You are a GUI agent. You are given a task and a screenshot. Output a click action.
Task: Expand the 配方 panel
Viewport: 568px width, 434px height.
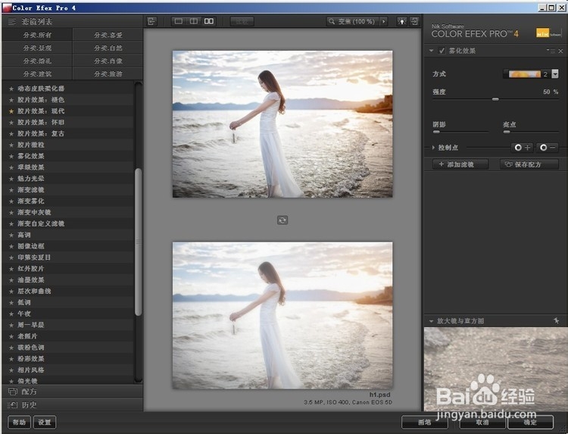tap(73, 392)
